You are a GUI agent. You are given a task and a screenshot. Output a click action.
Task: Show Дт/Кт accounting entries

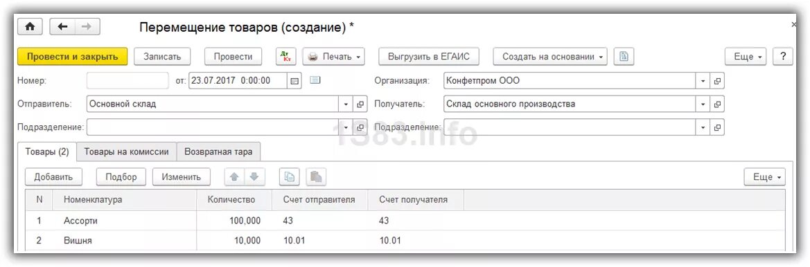(x=286, y=57)
